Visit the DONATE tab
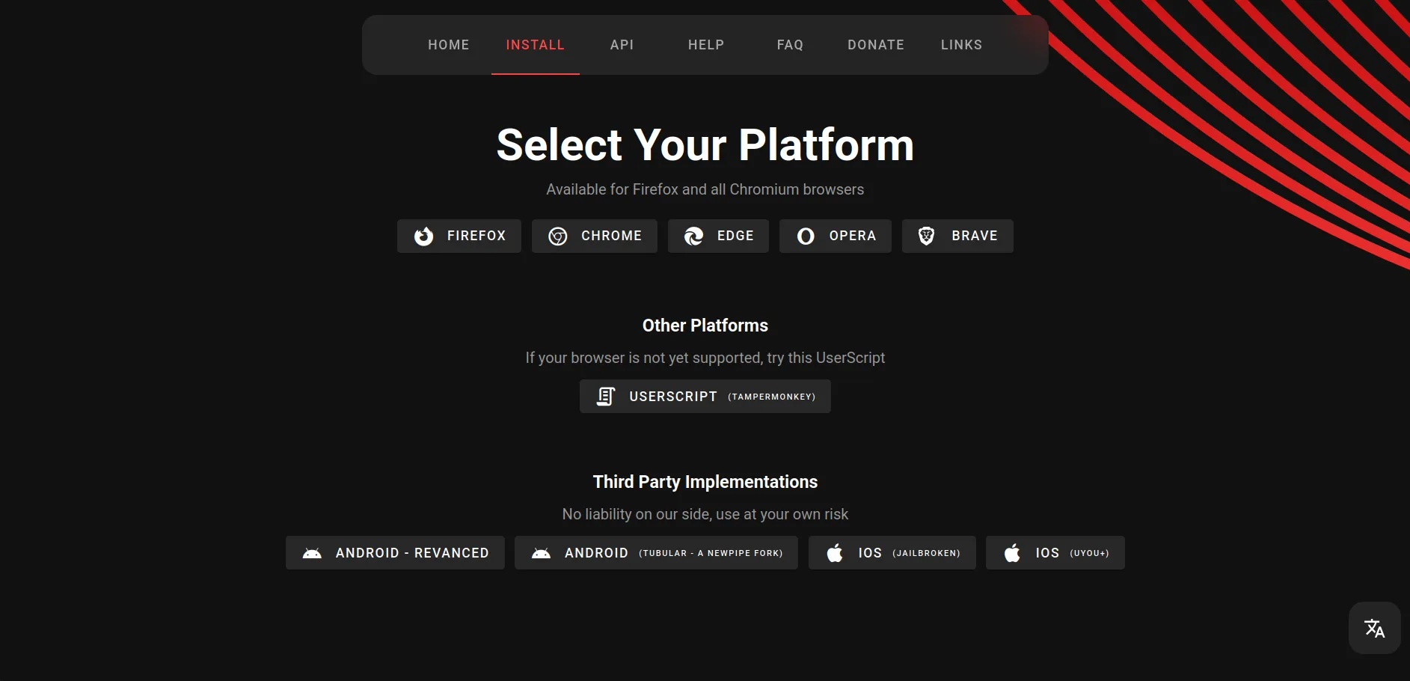Screen dimensions: 1410x681 pyautogui.click(x=876, y=45)
